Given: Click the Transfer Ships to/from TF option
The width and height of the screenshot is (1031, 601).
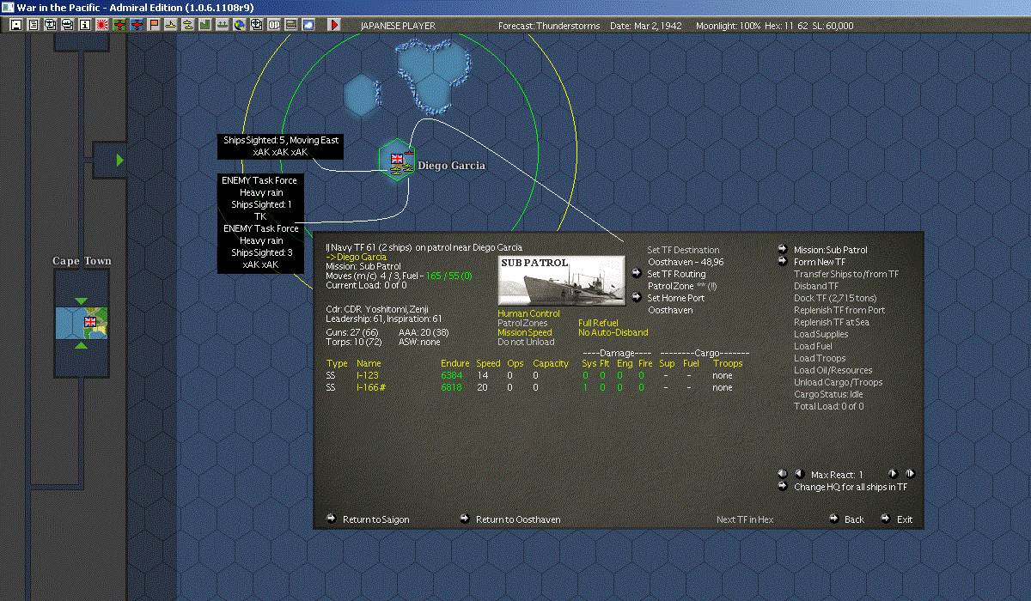Looking at the screenshot, I should click(846, 274).
